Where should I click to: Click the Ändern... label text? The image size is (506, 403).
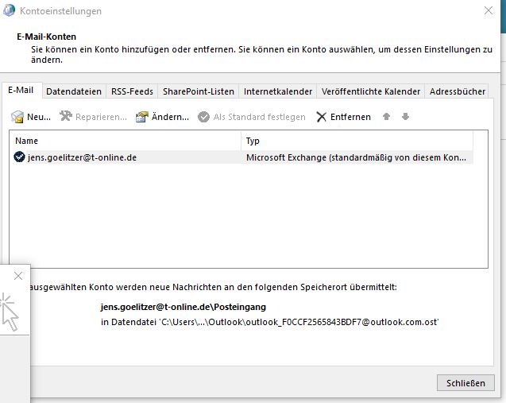[170, 117]
